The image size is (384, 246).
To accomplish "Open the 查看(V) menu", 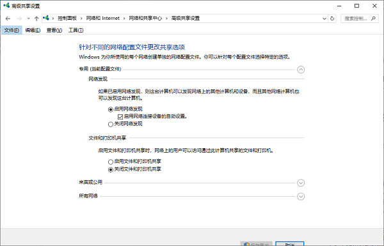I will [x=54, y=30].
